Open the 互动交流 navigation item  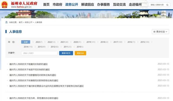pyautogui.click(x=119, y=5)
